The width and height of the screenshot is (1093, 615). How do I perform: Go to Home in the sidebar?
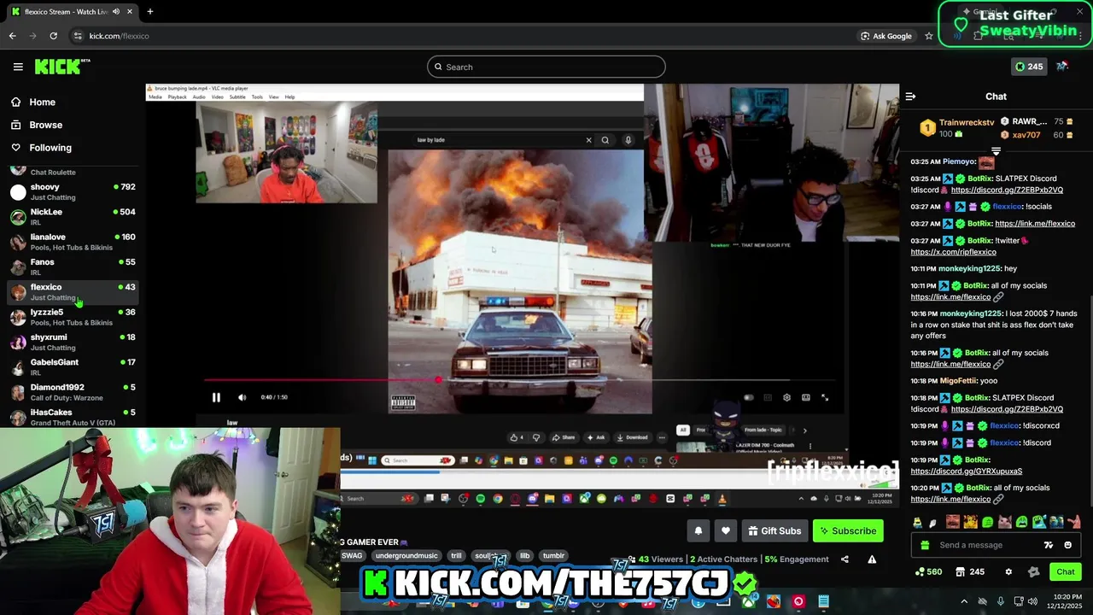pyautogui.click(x=42, y=102)
